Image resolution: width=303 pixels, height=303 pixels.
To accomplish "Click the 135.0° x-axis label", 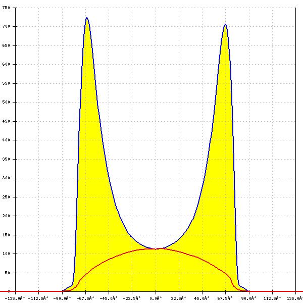I will pos(294,298).
